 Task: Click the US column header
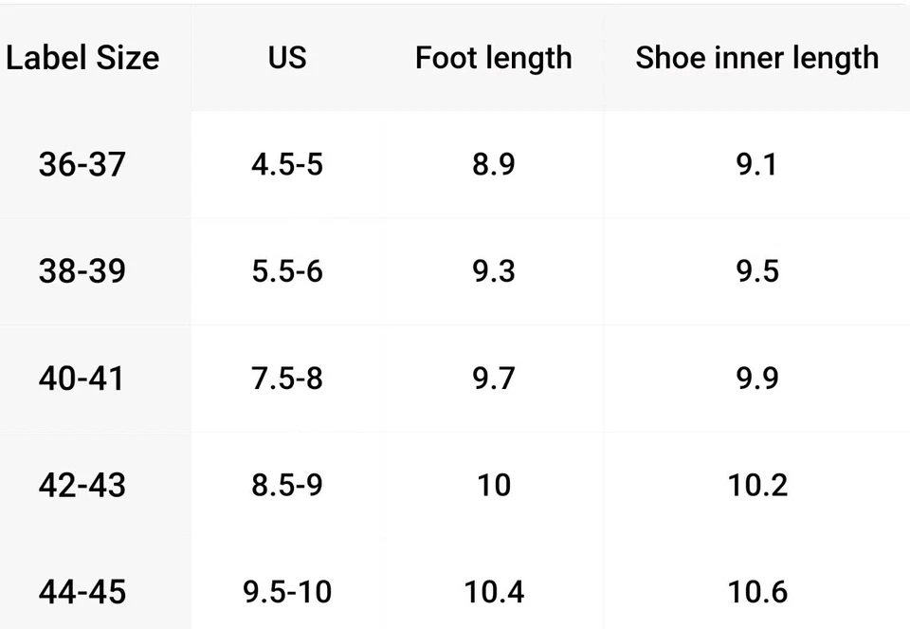286,58
